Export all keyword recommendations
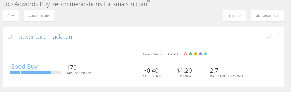The width and height of the screenshot is (291, 92). click(x=268, y=16)
